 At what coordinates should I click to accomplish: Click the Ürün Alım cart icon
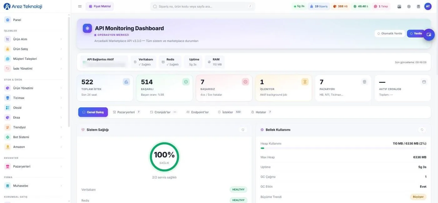[x=8, y=39]
